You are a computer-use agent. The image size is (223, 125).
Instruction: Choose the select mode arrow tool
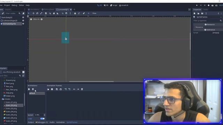click(29, 13)
